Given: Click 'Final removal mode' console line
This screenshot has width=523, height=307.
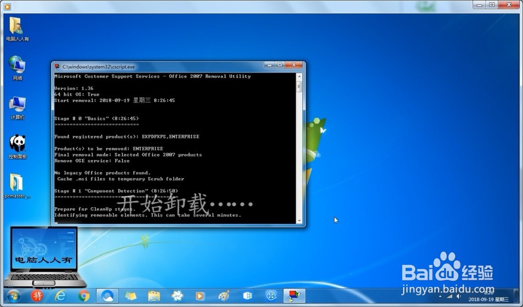Looking at the screenshot, I should tap(128, 155).
